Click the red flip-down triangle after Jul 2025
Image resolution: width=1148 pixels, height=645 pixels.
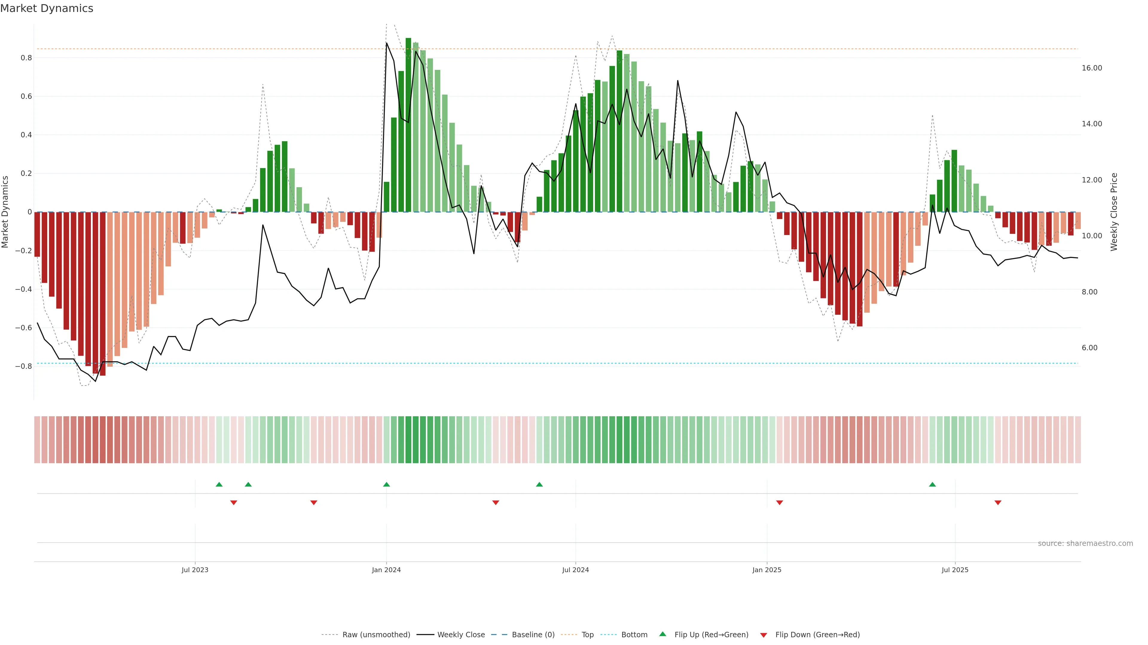tap(998, 503)
